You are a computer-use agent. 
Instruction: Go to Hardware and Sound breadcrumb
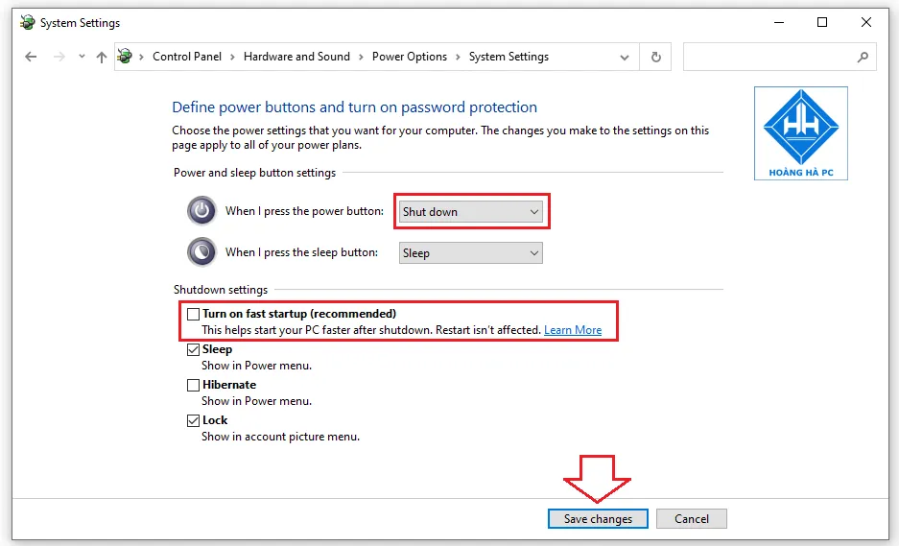click(296, 57)
